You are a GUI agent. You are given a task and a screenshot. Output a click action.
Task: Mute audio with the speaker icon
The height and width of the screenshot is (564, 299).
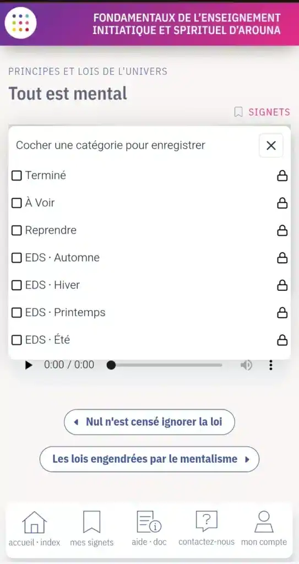coord(247,366)
